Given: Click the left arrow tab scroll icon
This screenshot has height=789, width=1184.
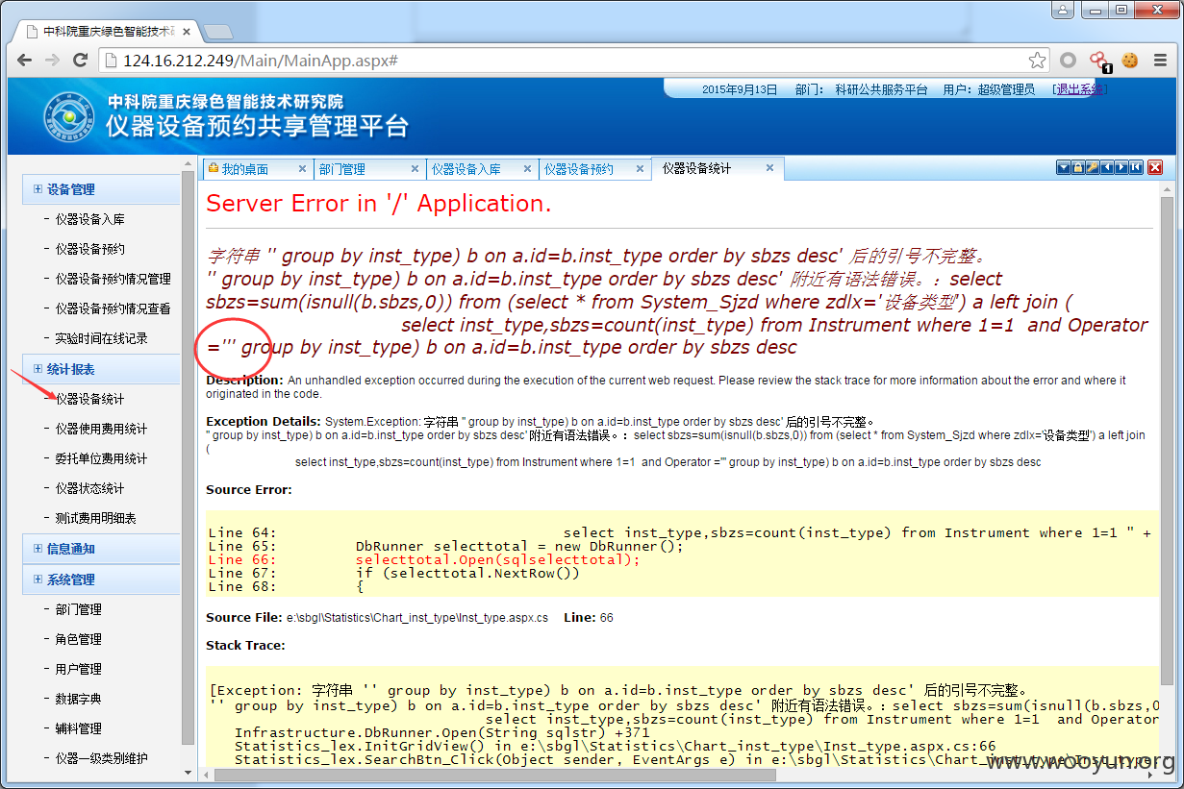Looking at the screenshot, I should [1106, 167].
